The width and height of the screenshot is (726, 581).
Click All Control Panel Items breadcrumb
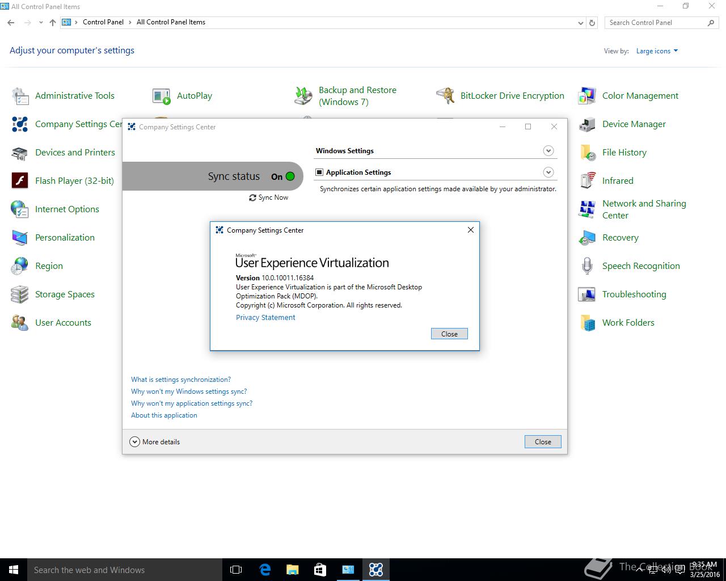[171, 22]
